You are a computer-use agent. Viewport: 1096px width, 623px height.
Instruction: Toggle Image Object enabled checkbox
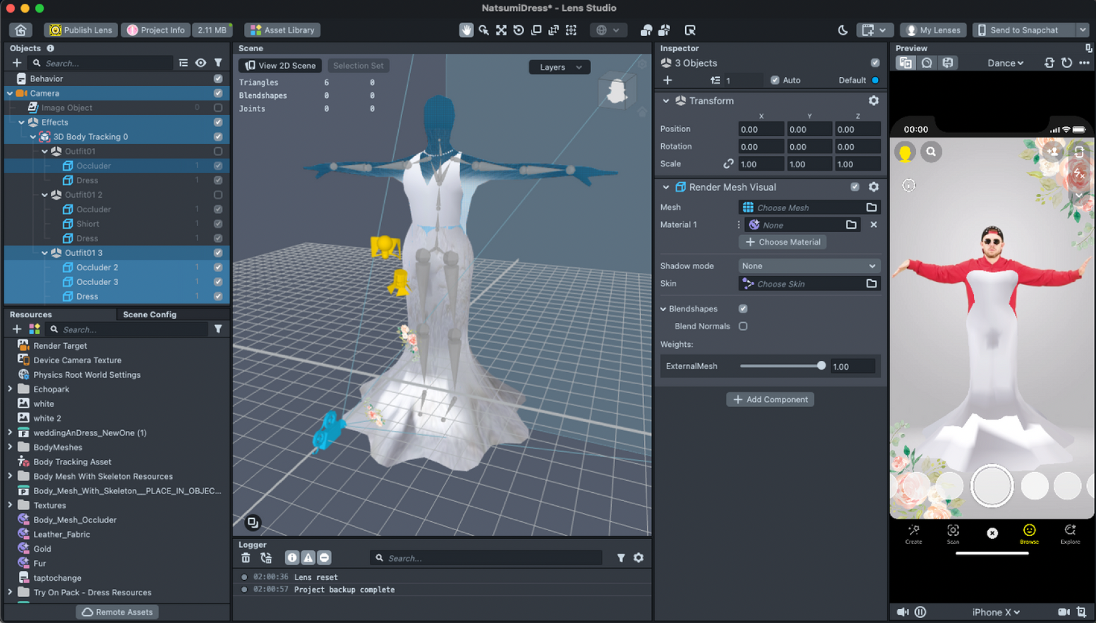tap(218, 108)
